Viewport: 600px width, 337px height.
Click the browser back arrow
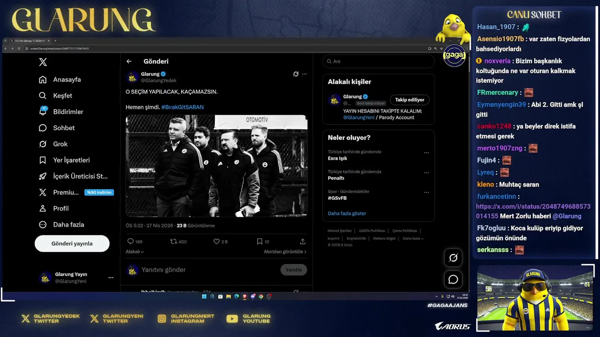click(x=6, y=49)
